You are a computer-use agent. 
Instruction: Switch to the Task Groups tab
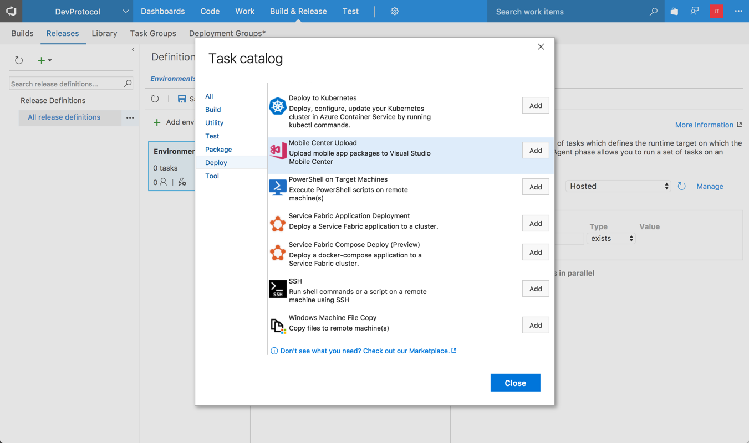153,33
